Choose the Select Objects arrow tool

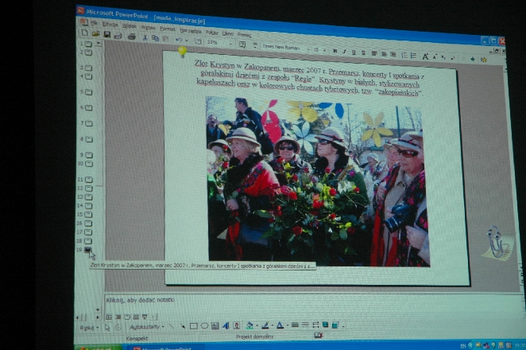click(x=107, y=327)
